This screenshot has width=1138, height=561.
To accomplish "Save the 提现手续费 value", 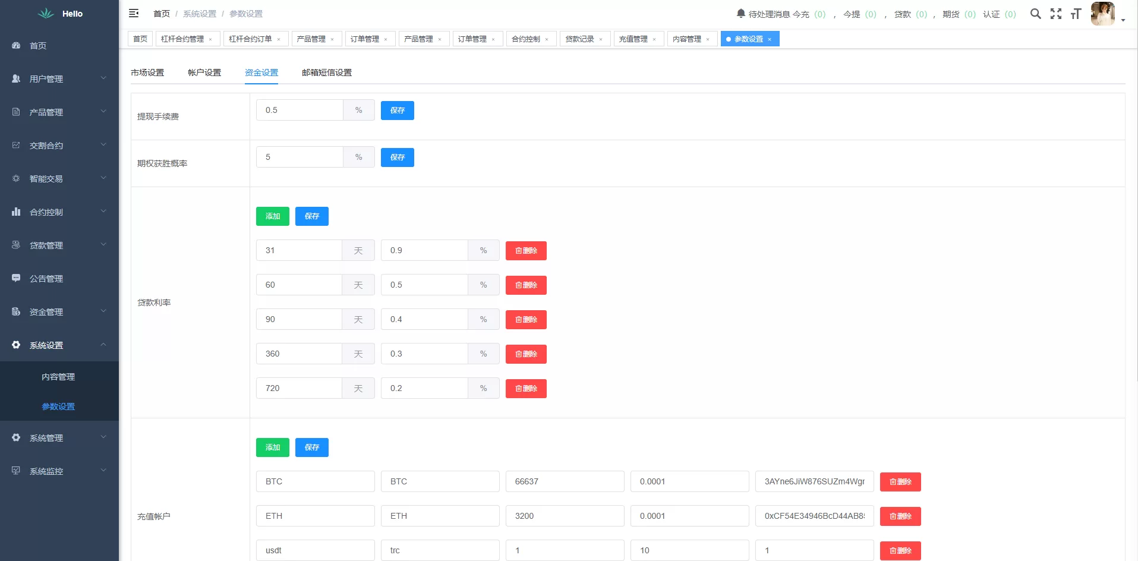I will pyautogui.click(x=398, y=111).
